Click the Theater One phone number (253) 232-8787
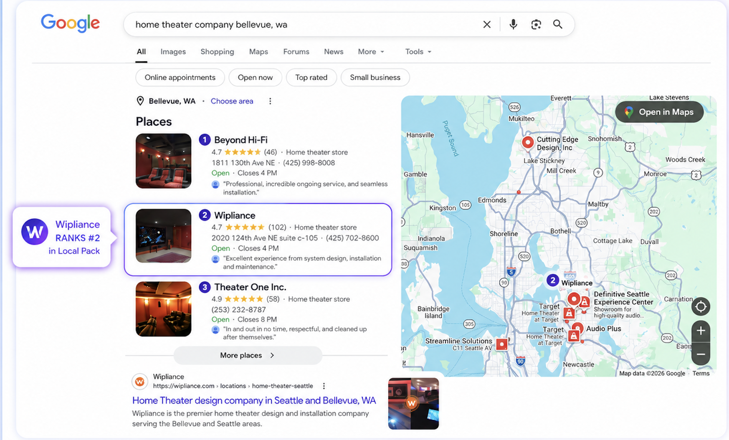This screenshot has height=440, width=729. (238, 310)
